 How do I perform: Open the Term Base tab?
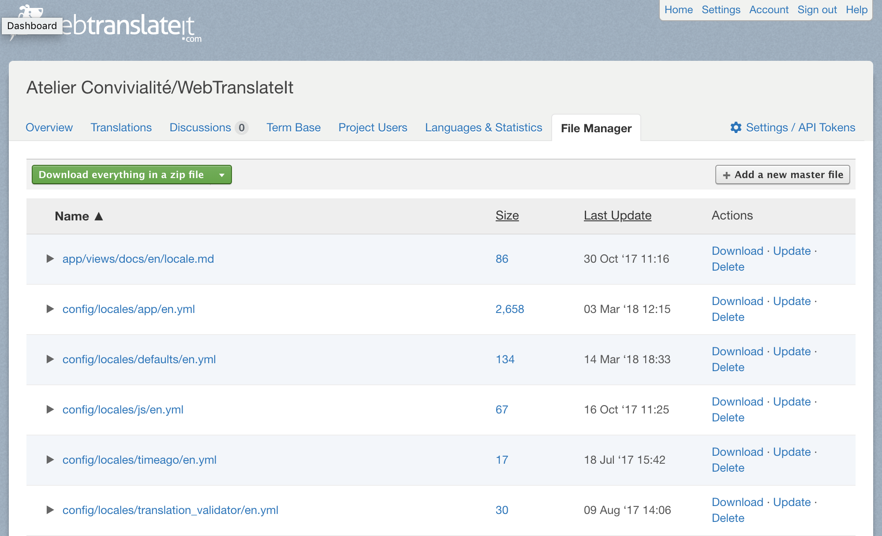pyautogui.click(x=293, y=128)
